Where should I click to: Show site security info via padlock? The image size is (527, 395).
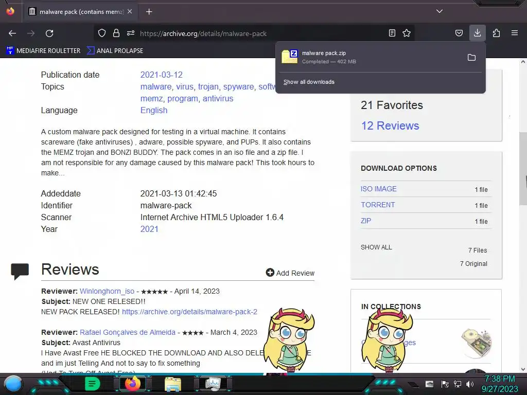click(116, 33)
